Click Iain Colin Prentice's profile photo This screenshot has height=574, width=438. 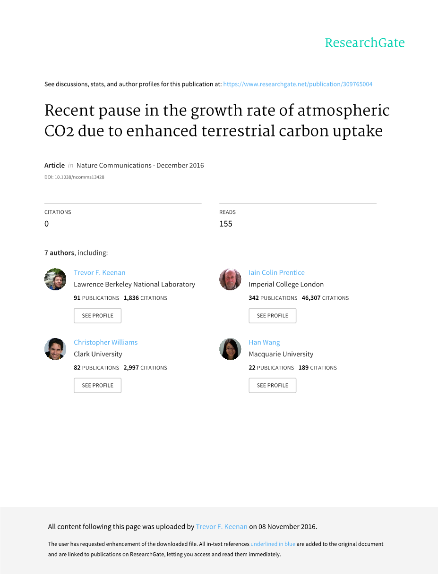[230, 279]
